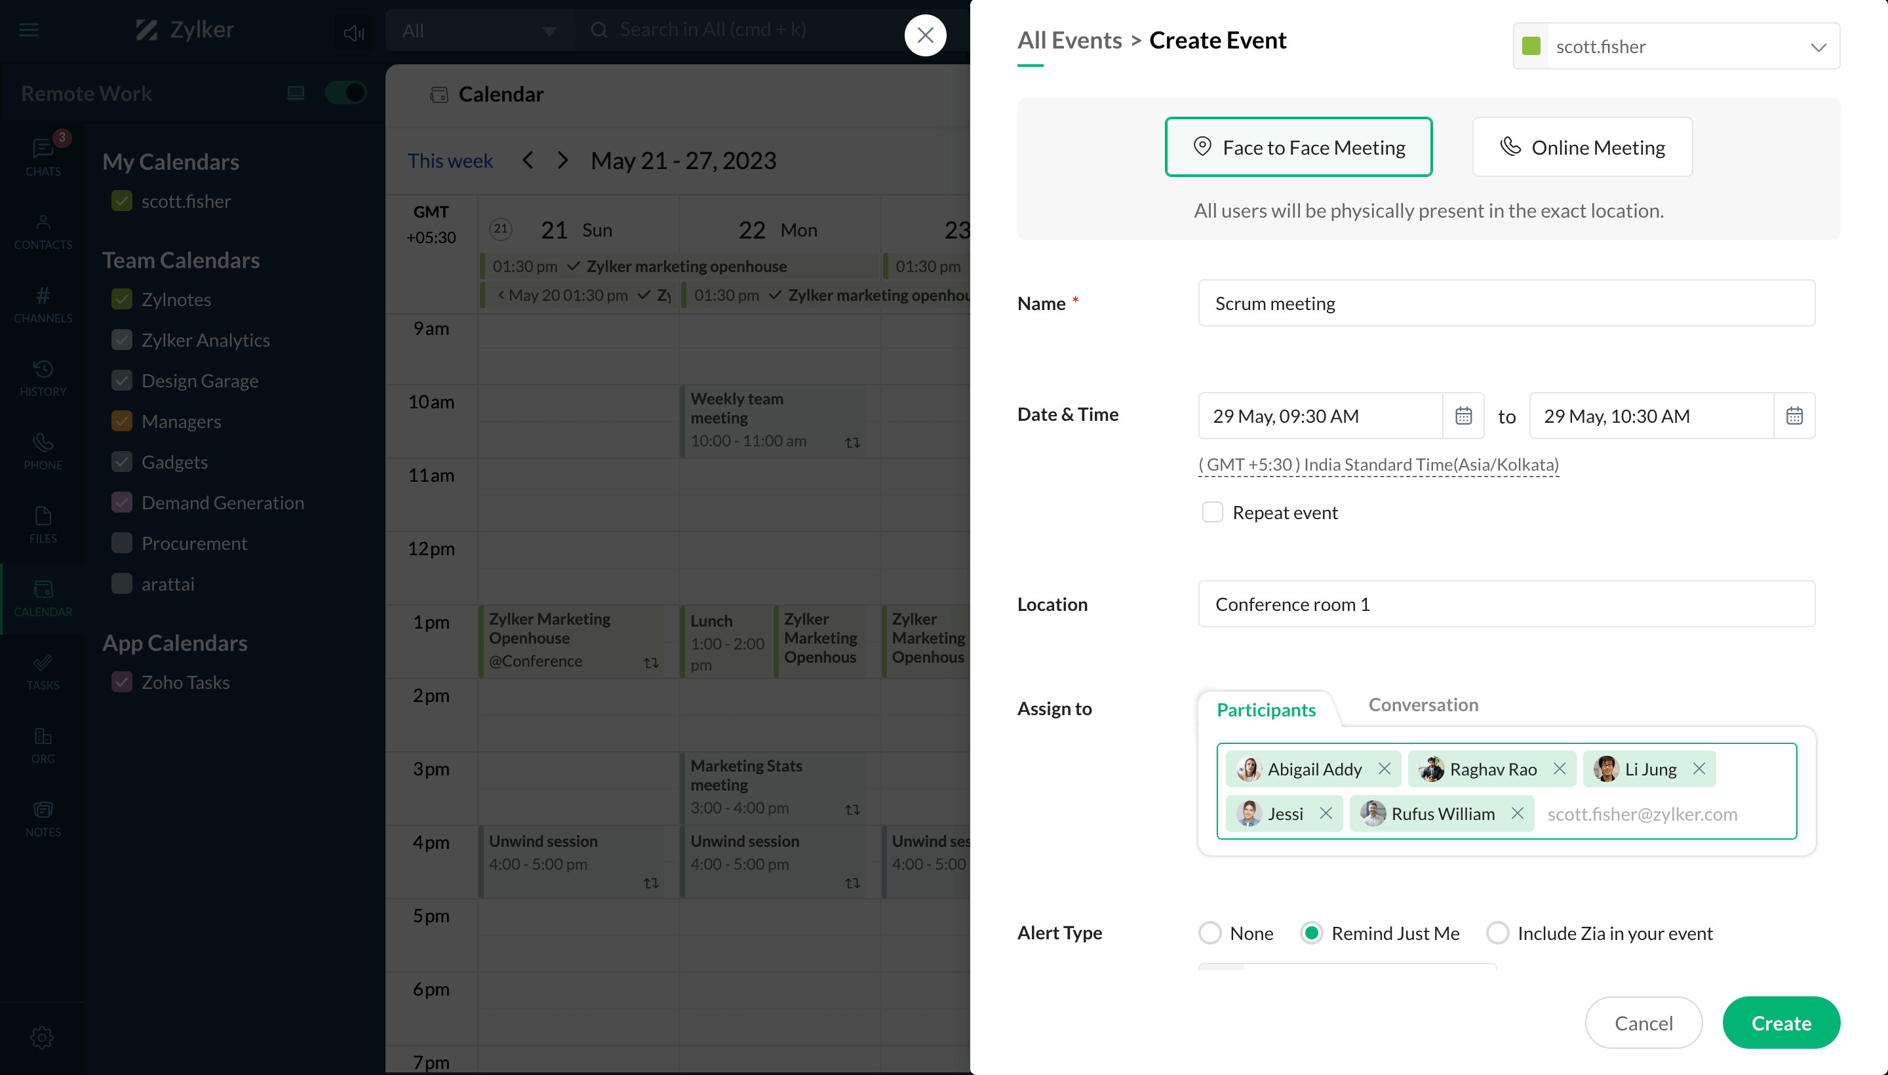The image size is (1888, 1075).
Task: Click the Create button
Action: (1781, 1023)
